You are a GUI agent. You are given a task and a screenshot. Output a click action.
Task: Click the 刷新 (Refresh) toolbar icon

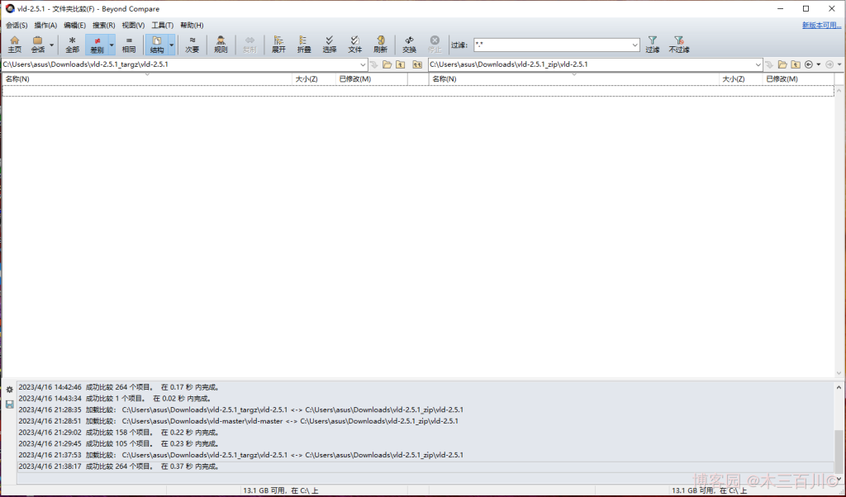pyautogui.click(x=380, y=44)
